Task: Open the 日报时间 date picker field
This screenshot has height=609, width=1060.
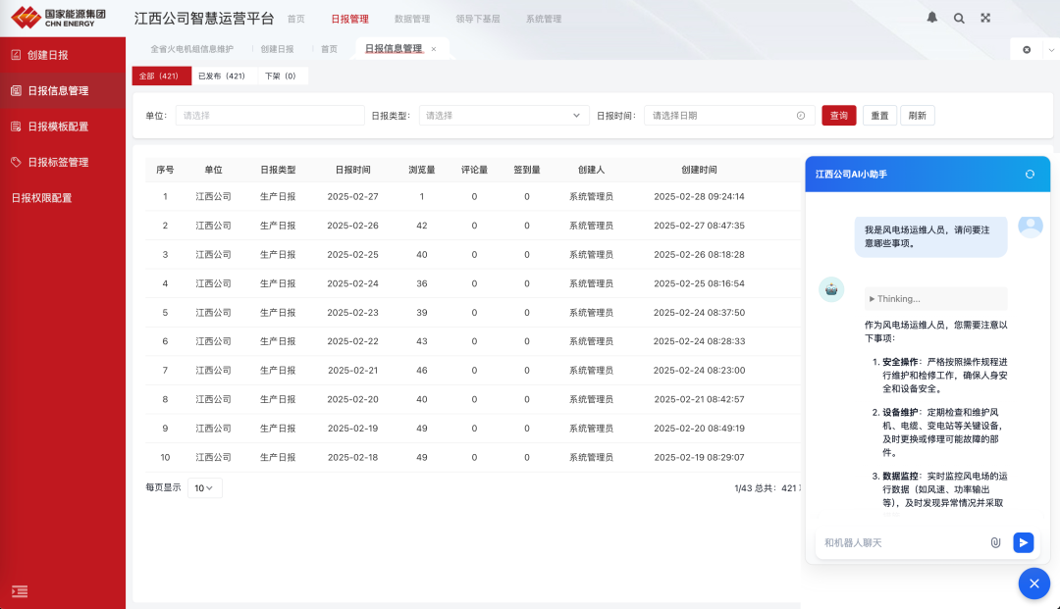Action: (x=728, y=116)
